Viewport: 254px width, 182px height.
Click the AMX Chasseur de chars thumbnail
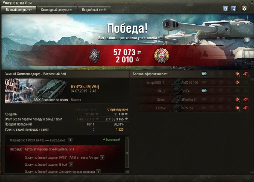[36, 91]
